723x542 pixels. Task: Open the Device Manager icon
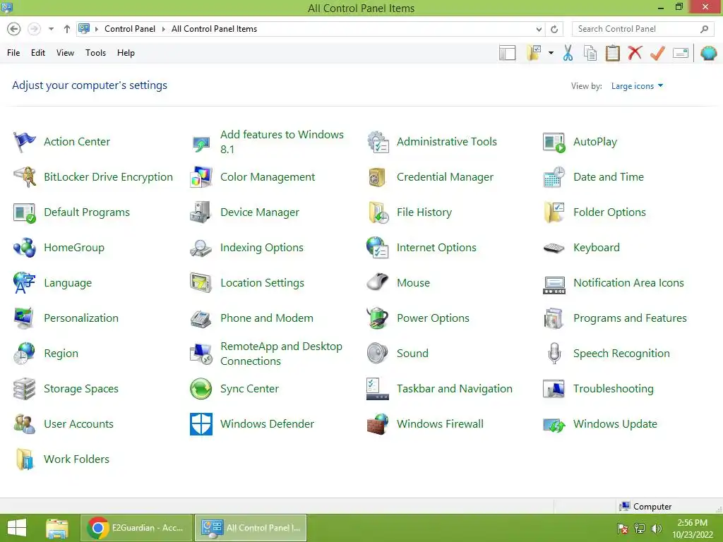tap(201, 212)
